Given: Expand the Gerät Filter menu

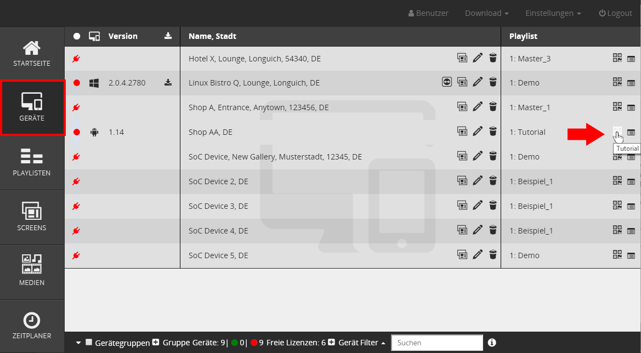Looking at the screenshot, I should pyautogui.click(x=361, y=343).
